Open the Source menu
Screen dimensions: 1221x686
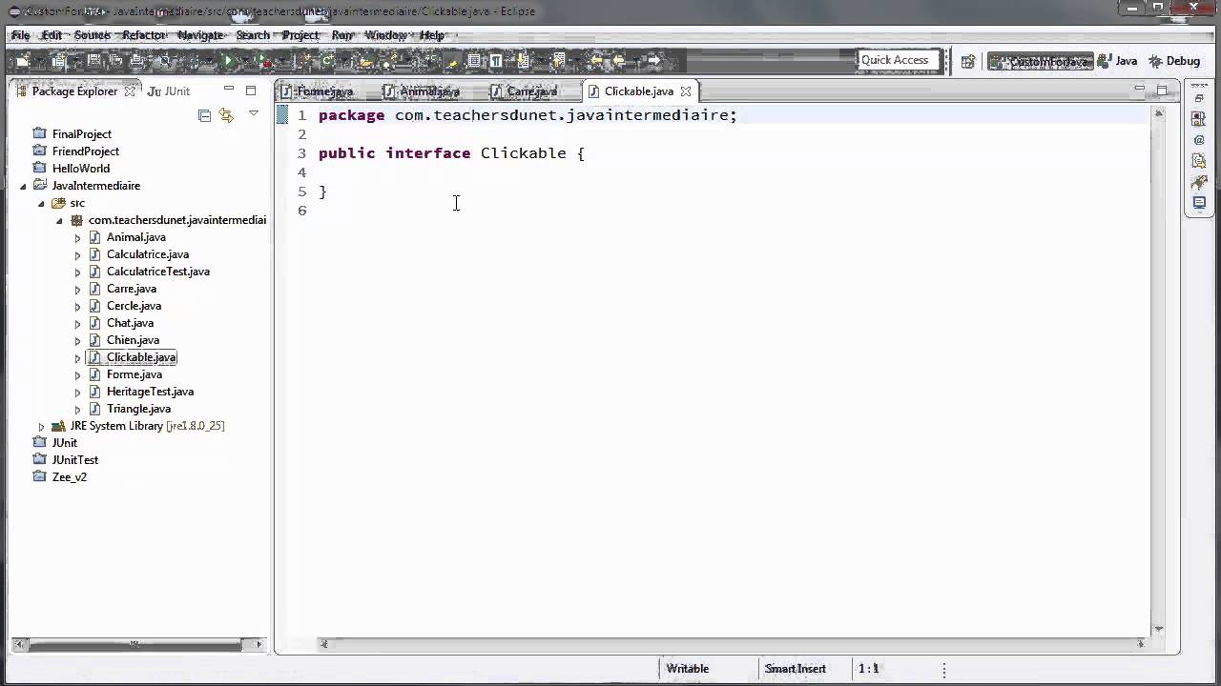[x=93, y=35]
